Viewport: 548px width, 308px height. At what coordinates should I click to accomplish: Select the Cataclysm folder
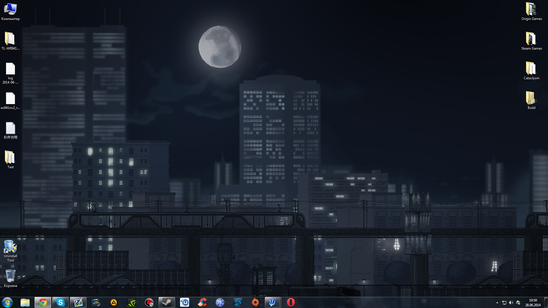[531, 71]
